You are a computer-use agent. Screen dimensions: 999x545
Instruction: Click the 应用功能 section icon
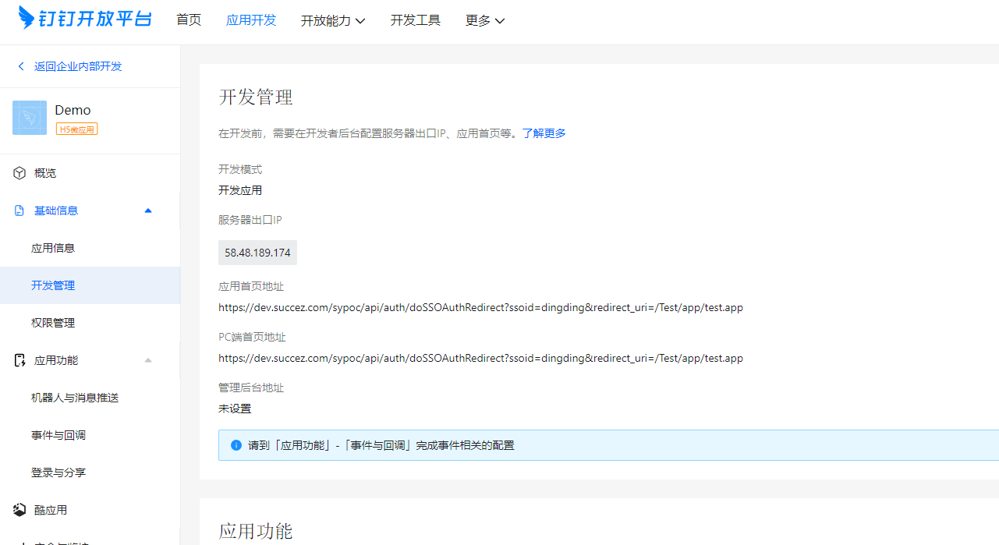[x=19, y=359]
